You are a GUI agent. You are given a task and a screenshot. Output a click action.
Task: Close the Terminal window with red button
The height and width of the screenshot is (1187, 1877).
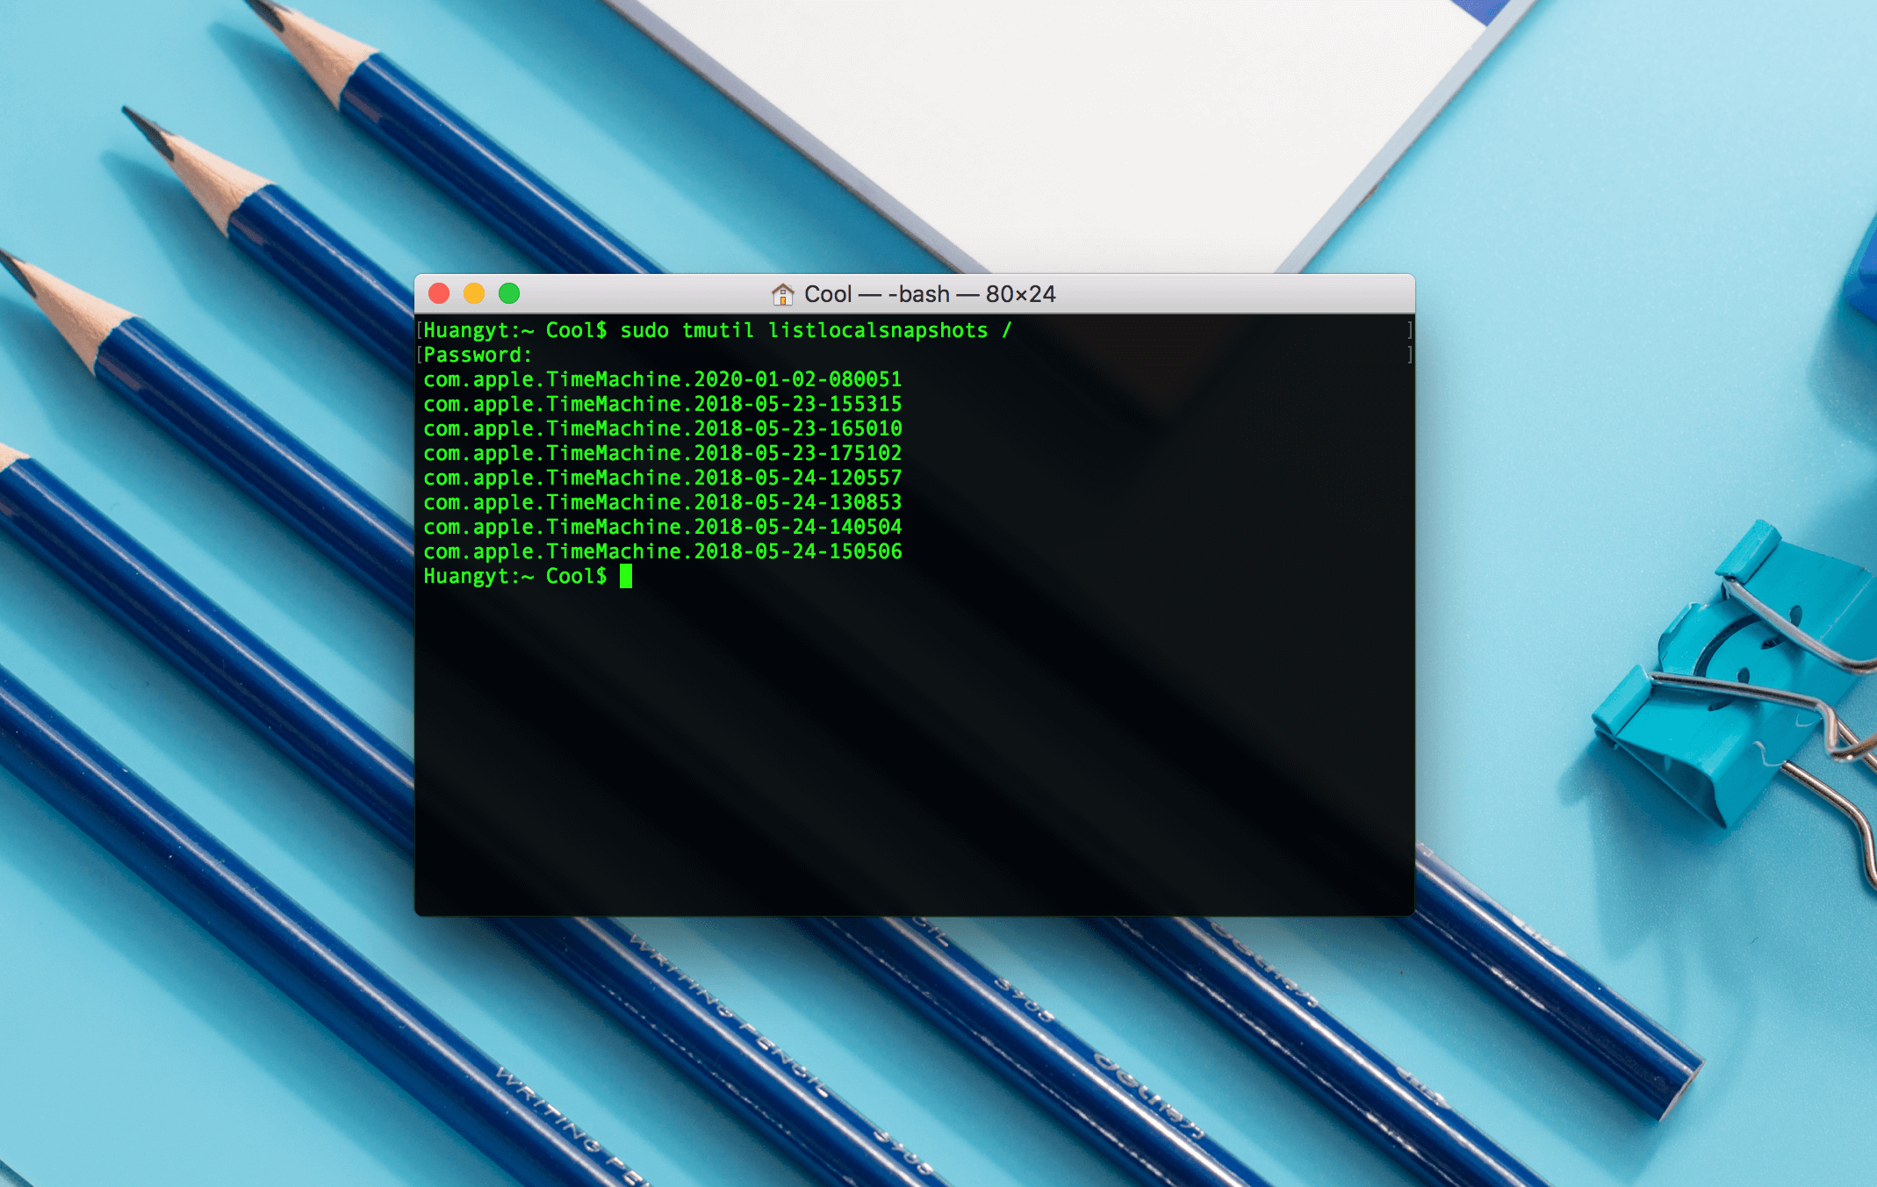pyautogui.click(x=439, y=293)
